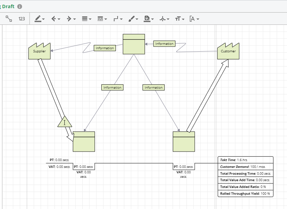287x209 pixels.
Task: Toggle the 123 numbering button
Action: click(x=22, y=19)
